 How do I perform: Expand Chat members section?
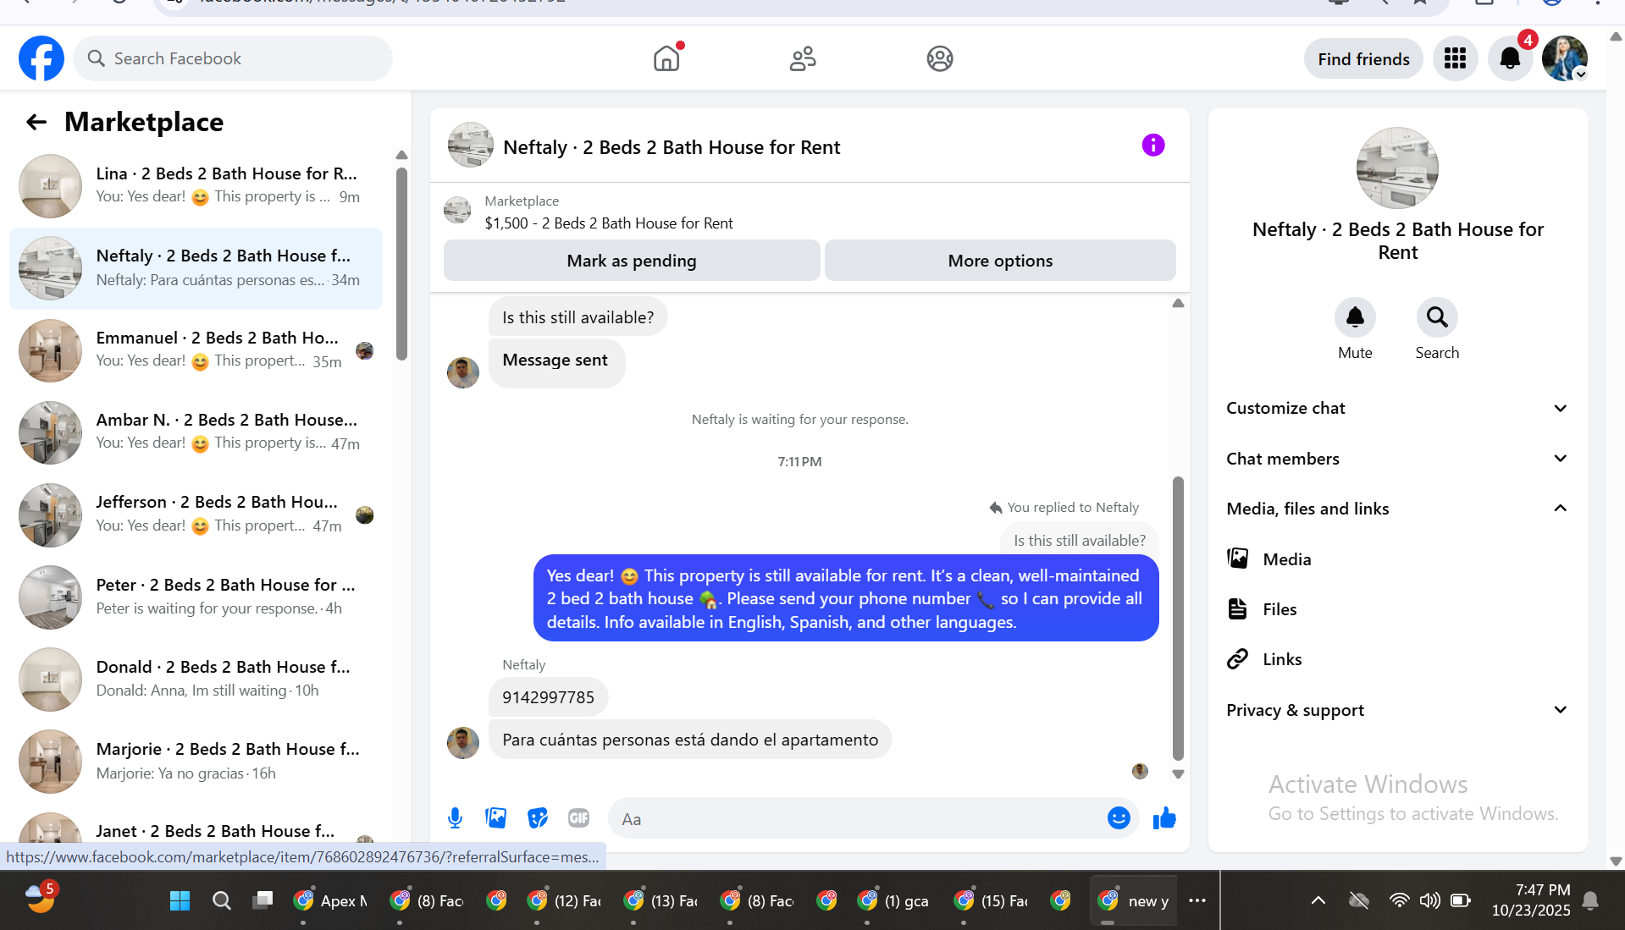(x=1397, y=459)
